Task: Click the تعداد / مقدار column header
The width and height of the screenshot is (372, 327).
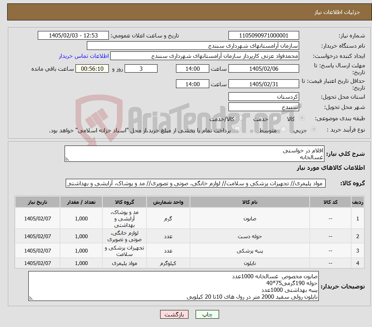Action: coord(81,202)
